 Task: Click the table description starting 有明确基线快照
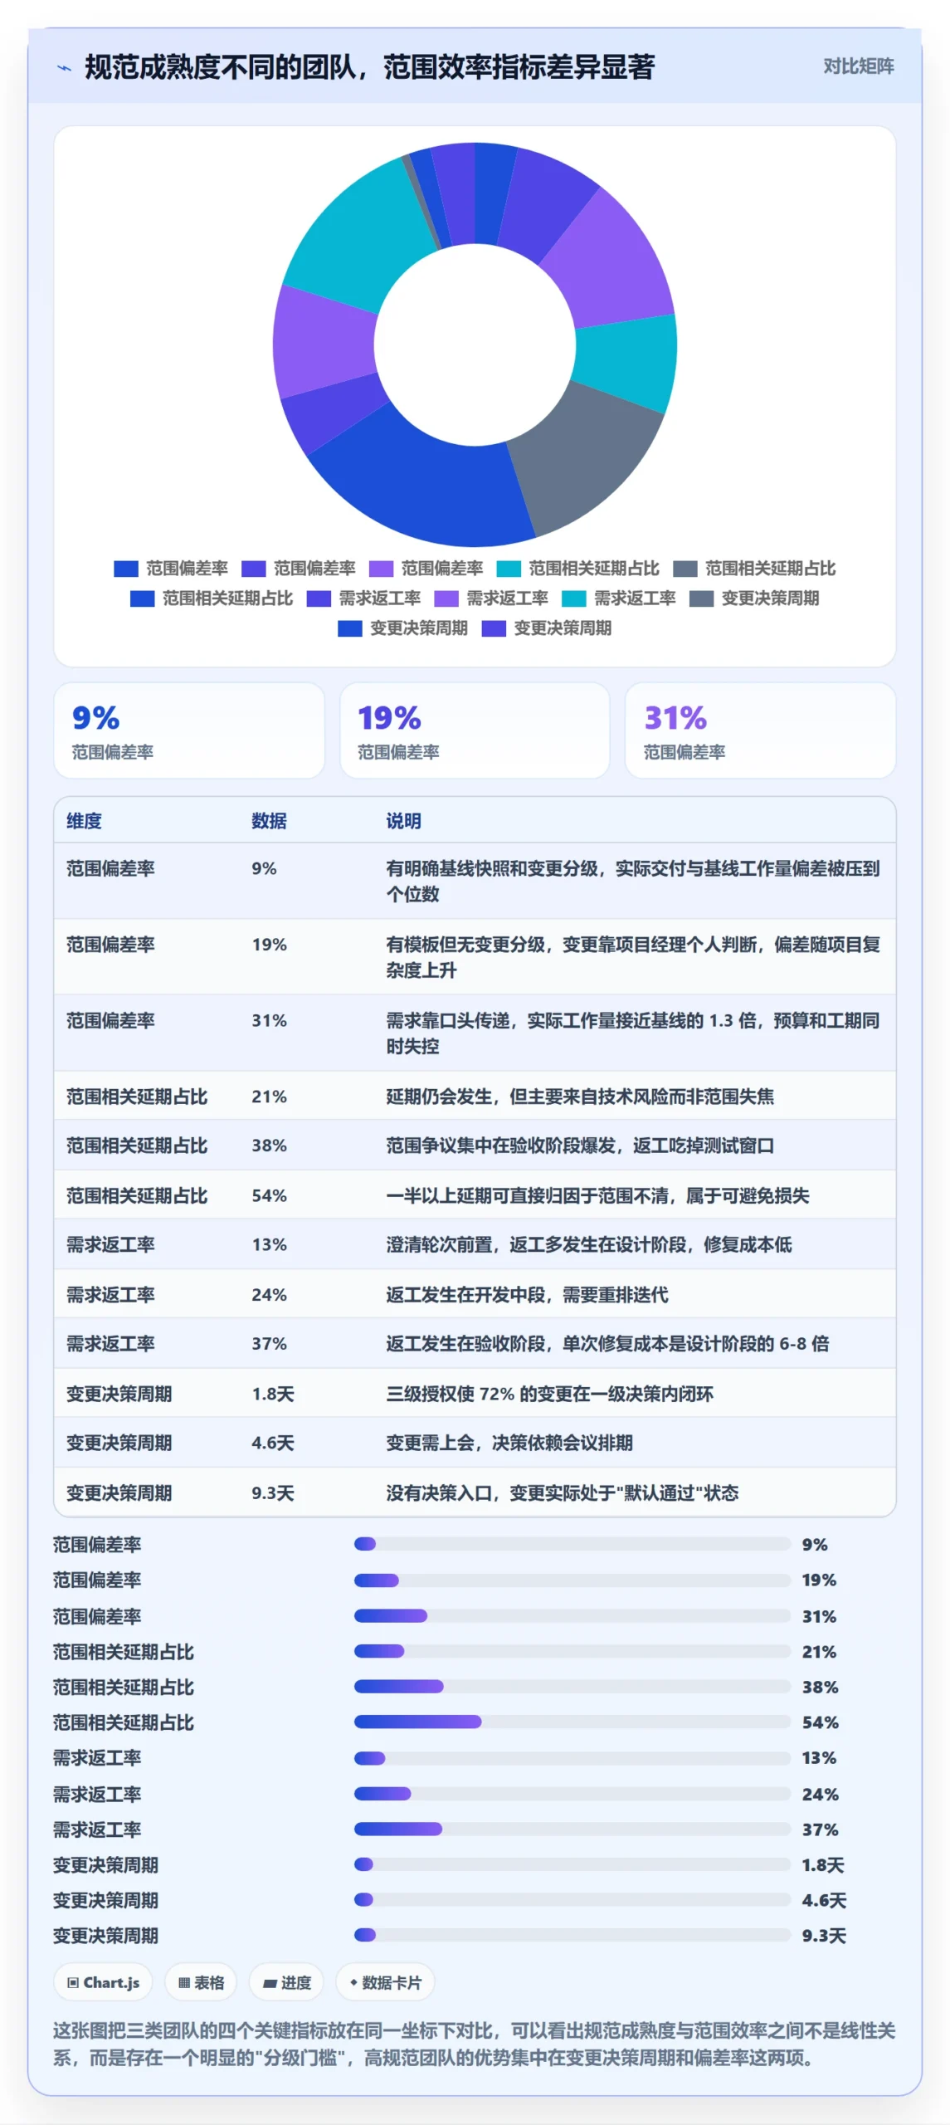point(633,881)
